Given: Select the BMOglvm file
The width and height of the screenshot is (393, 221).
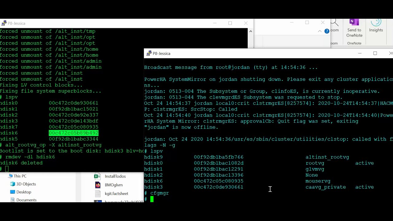Looking at the screenshot, I should point(114,185).
